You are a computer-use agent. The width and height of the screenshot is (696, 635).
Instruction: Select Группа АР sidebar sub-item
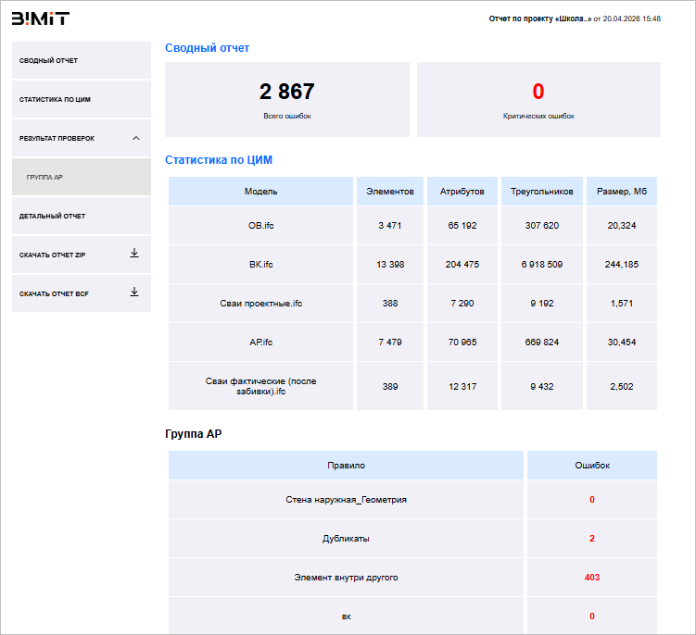[x=81, y=177]
